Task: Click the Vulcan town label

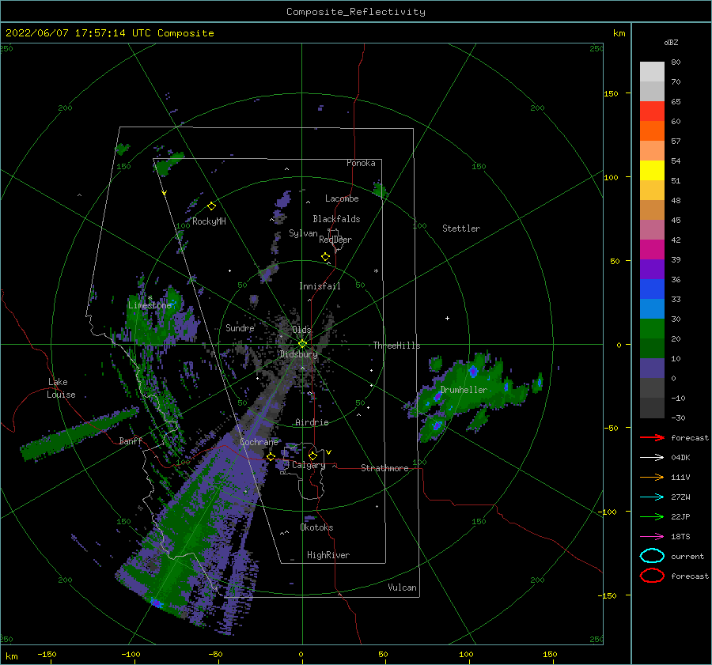Action: pos(403,588)
